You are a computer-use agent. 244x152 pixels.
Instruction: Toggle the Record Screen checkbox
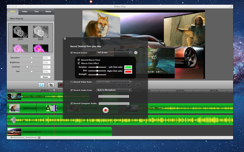[x=71, y=53]
